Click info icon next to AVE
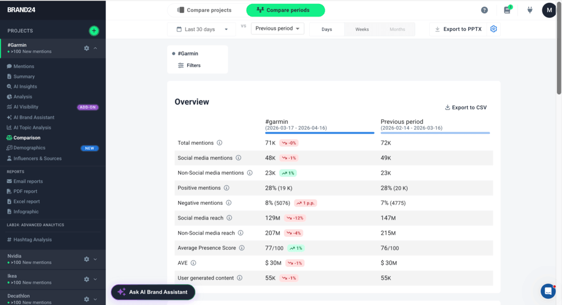 pyautogui.click(x=193, y=263)
